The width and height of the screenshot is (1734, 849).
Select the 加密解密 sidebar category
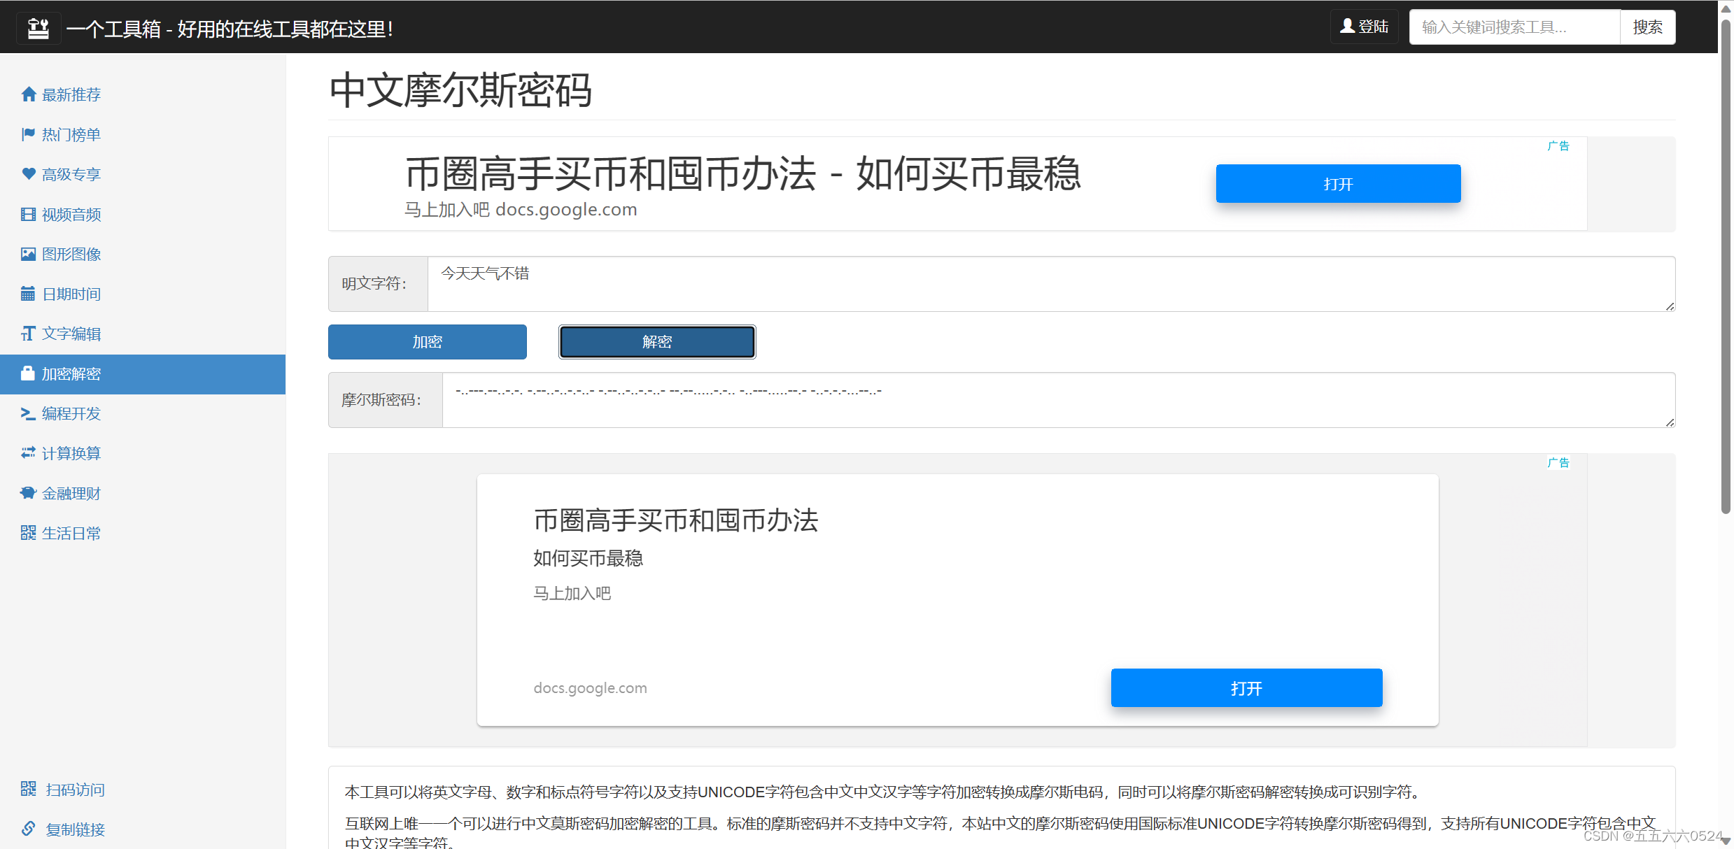point(71,373)
